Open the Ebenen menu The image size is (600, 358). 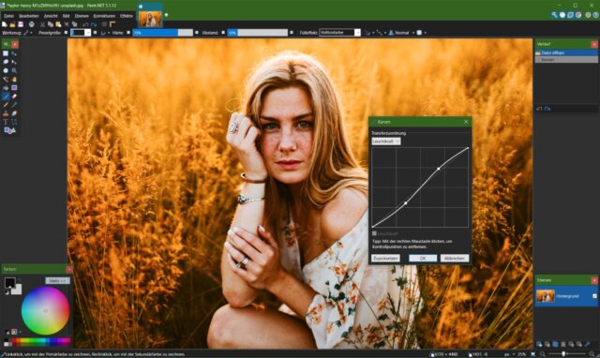pyautogui.click(x=82, y=16)
